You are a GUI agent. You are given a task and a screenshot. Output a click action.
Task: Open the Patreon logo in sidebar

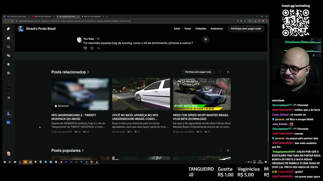(8, 29)
